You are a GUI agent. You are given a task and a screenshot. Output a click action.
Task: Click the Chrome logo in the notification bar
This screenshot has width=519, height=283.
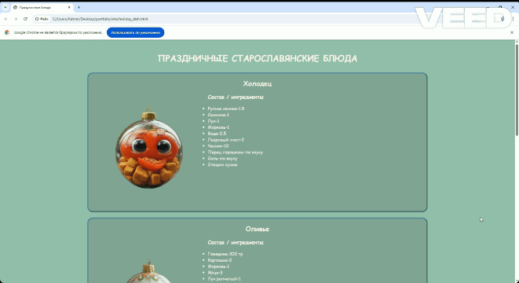(x=7, y=32)
